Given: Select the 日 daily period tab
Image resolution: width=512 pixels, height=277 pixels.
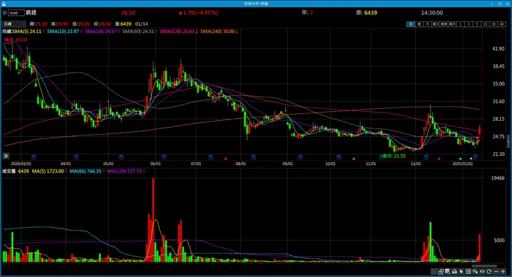Looking at the screenshot, I should point(410,24).
